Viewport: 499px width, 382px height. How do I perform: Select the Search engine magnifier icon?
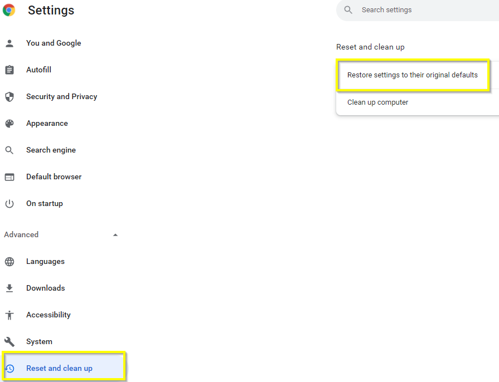pos(9,150)
